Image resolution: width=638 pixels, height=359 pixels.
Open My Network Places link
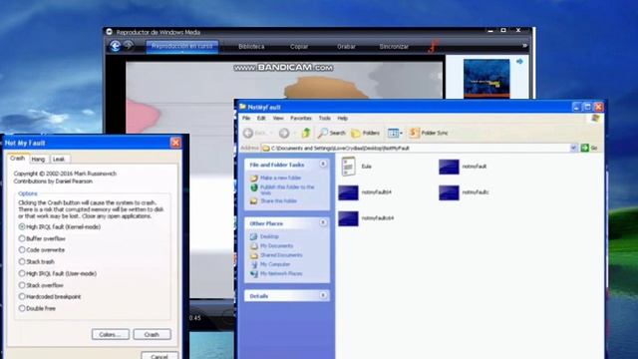click(281, 273)
